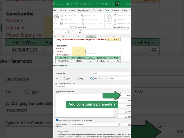Toggle the AutoSave switch
Viewport: 184px width, 138px height.
point(70,4)
